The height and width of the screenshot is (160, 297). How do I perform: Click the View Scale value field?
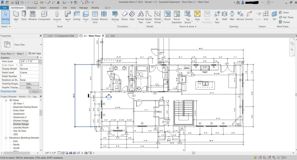(x=29, y=61)
